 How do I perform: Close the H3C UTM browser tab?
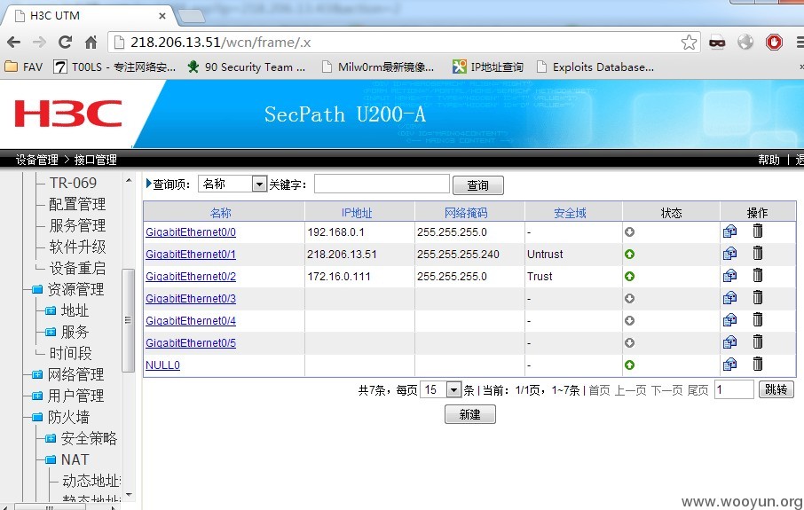point(162,16)
